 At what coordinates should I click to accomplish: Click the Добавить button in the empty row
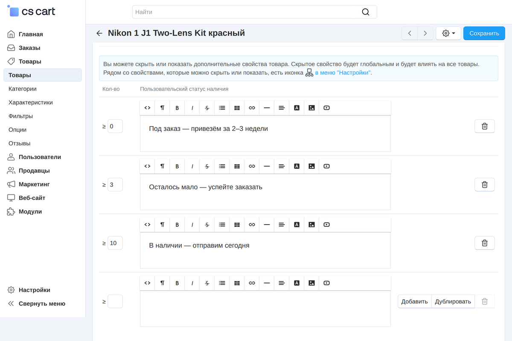[x=414, y=301]
